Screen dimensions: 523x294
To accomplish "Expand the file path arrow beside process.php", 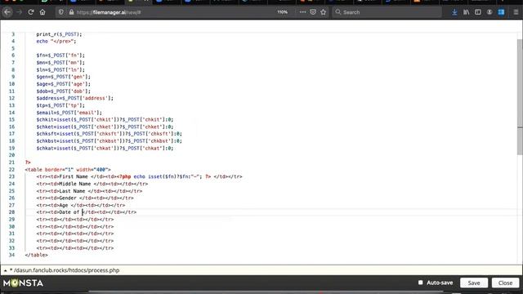I will (5, 270).
